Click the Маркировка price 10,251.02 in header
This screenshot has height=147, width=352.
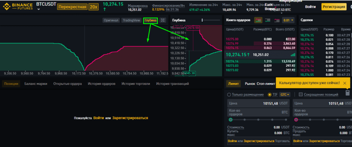134,10
